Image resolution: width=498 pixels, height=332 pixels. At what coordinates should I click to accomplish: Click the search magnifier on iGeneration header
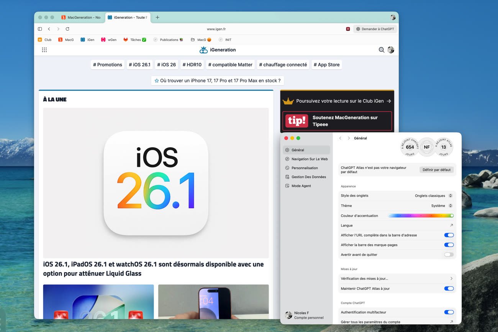pos(381,50)
